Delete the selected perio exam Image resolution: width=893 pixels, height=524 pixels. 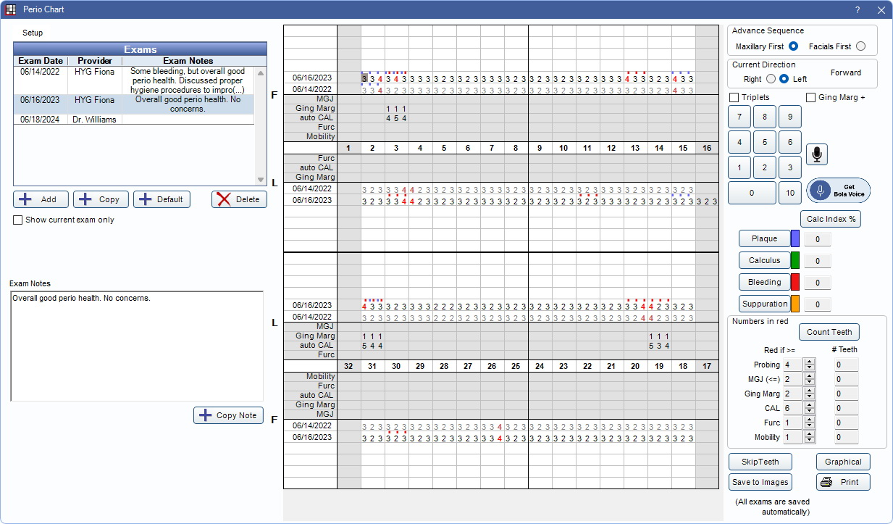[239, 199]
